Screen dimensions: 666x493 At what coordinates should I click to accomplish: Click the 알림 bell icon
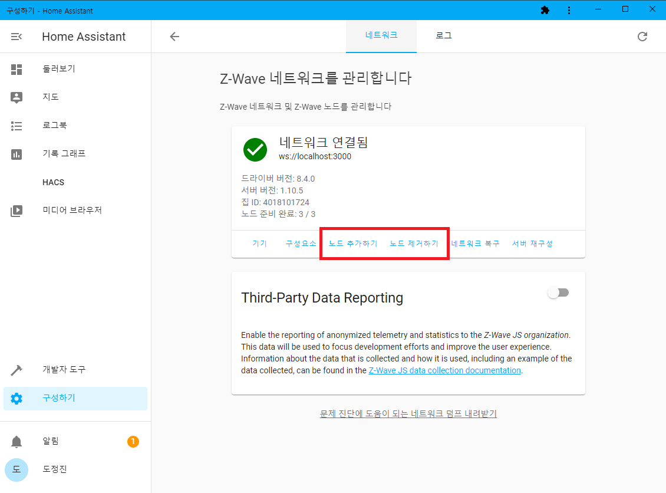pyautogui.click(x=16, y=442)
